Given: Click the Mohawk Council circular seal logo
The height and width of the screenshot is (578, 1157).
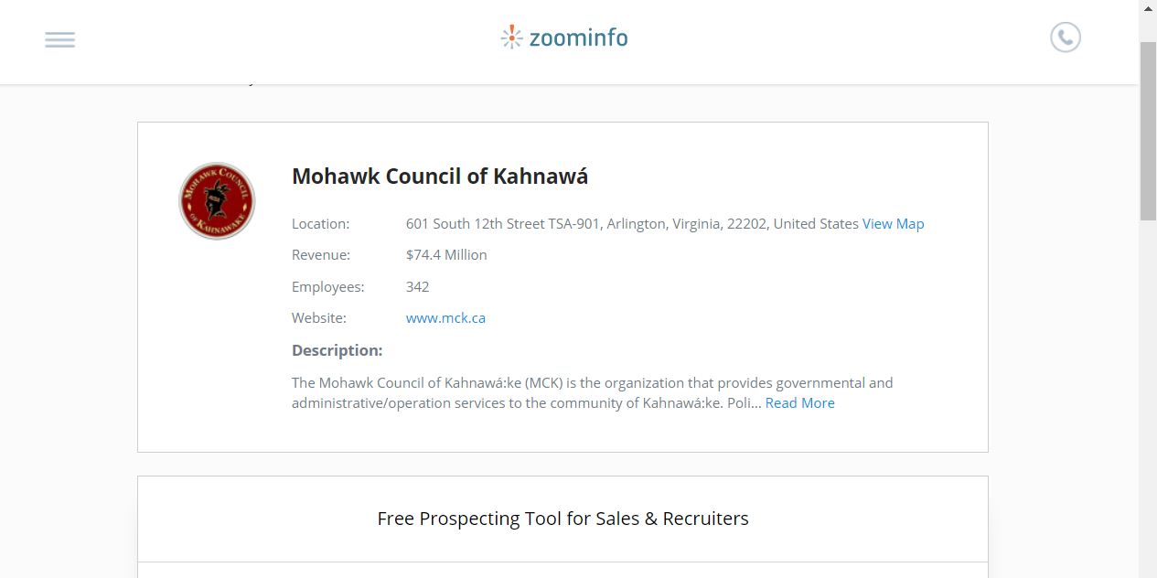Looking at the screenshot, I should click(x=217, y=200).
